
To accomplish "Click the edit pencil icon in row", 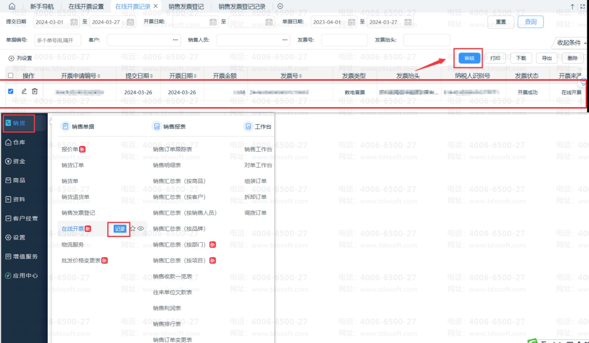I will tap(24, 91).
